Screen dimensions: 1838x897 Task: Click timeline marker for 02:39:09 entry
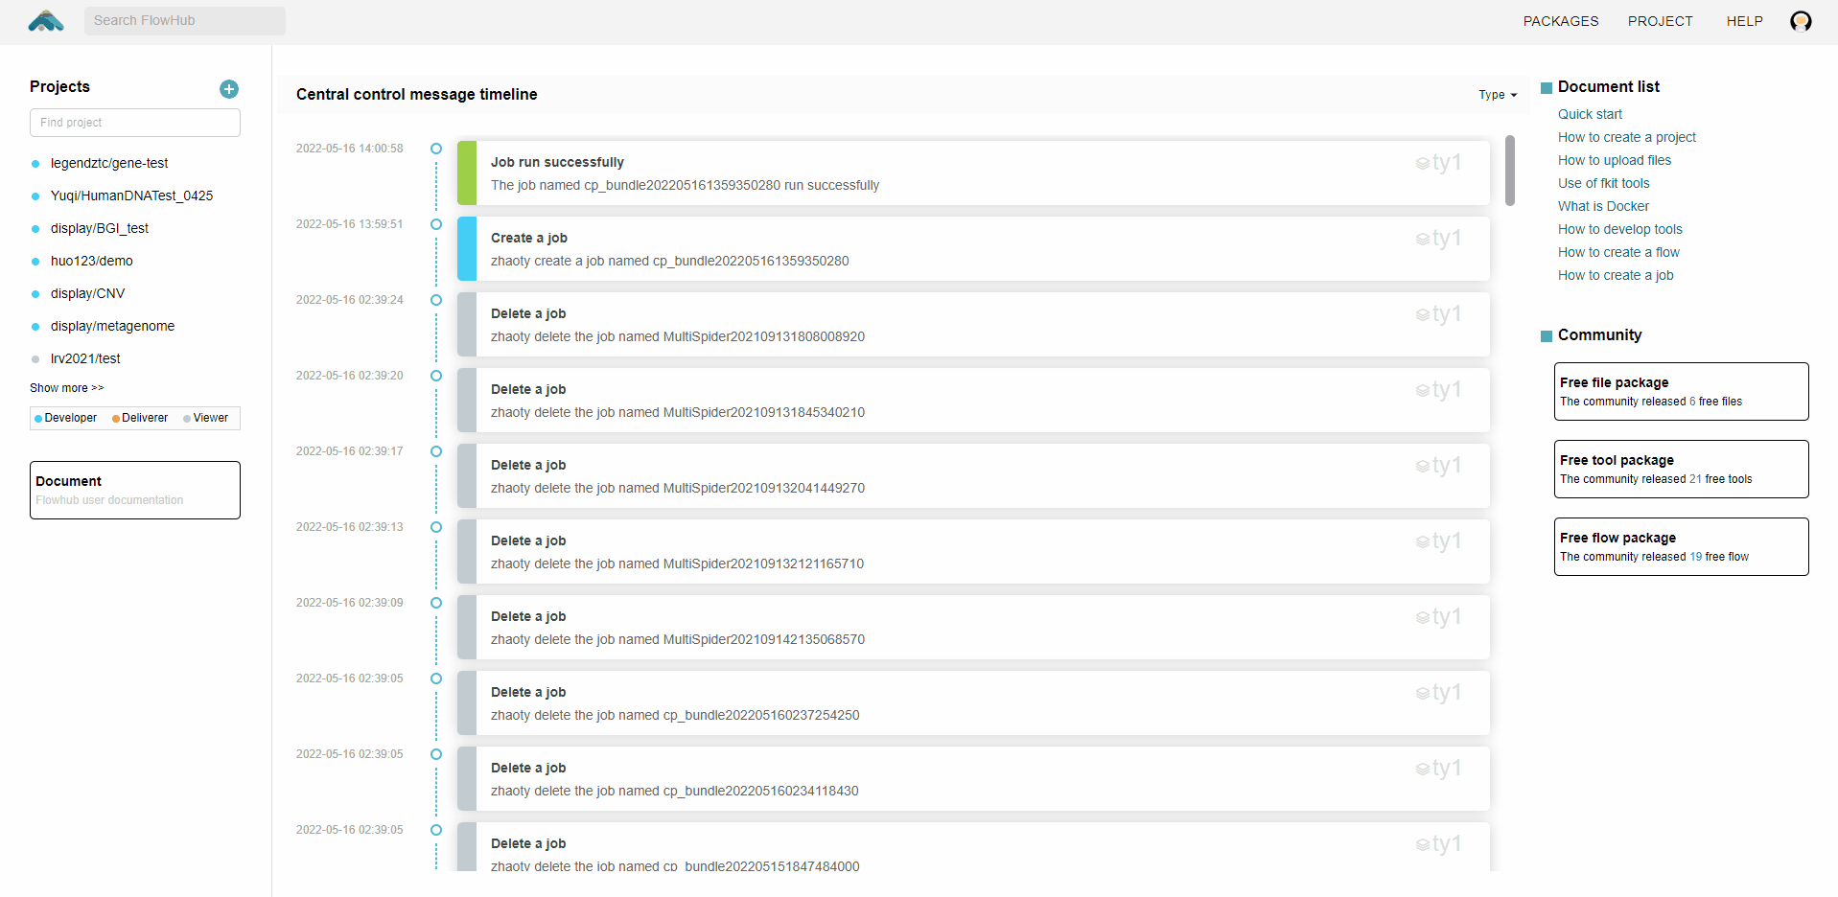point(436,603)
